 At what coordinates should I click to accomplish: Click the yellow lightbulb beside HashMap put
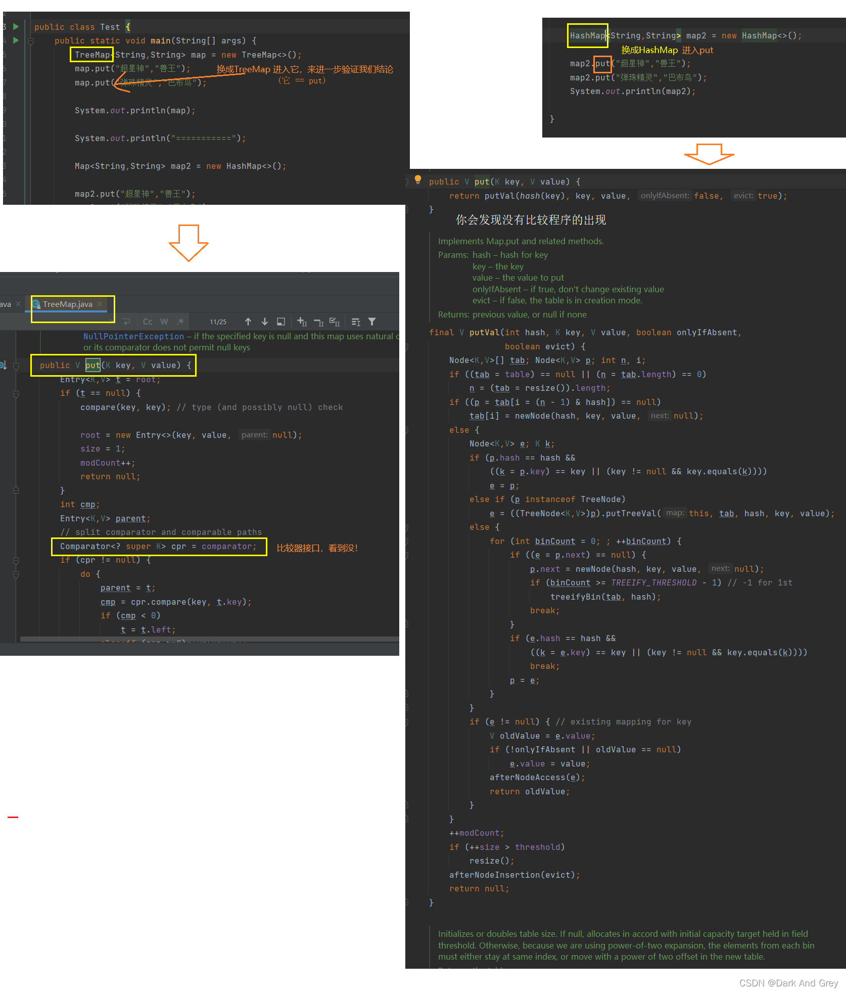pos(418,179)
